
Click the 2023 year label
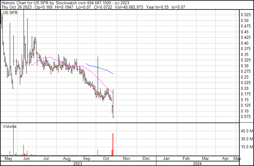pyautogui.click(x=78, y=164)
